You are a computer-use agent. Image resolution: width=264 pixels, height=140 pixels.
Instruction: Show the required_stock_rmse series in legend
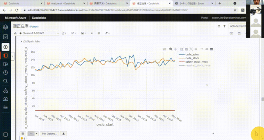pos(195,65)
